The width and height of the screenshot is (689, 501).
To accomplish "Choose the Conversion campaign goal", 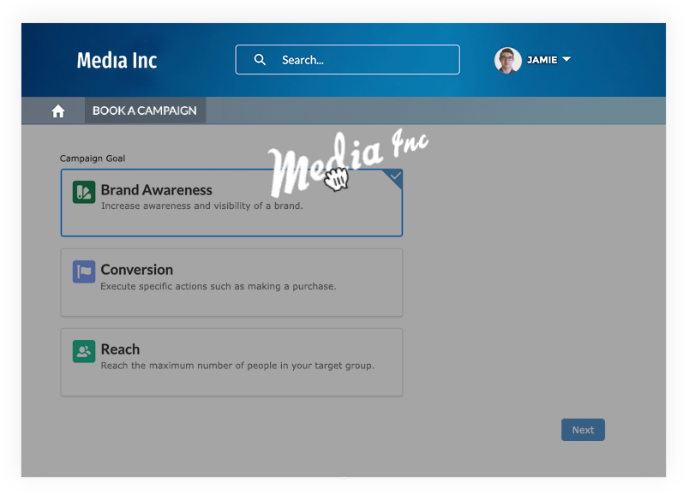I will click(x=231, y=283).
